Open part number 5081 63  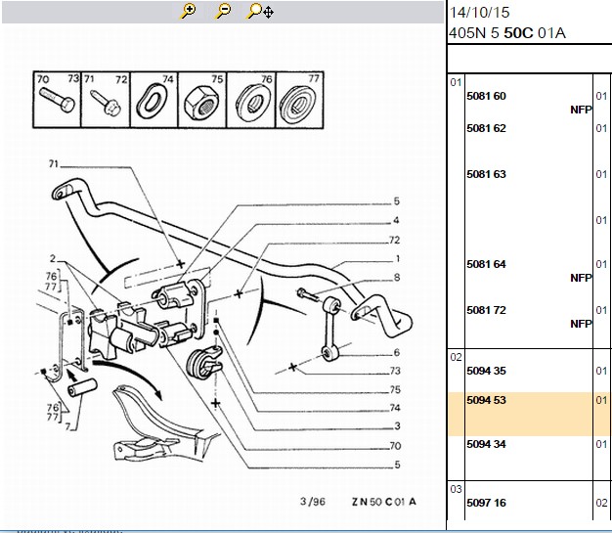[486, 174]
